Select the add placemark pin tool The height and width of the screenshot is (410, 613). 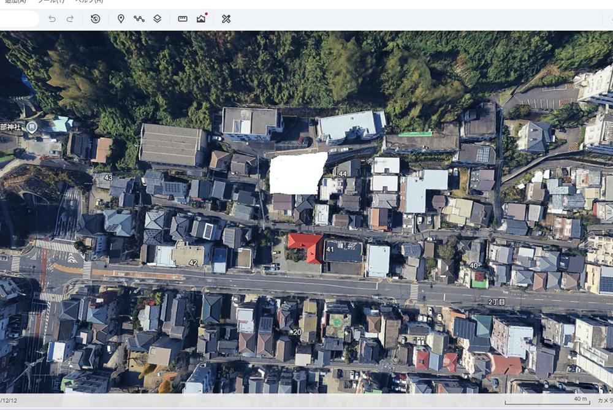click(121, 19)
